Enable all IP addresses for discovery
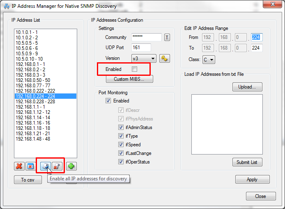Image resolution: width=285 pixels, height=209 pixels. coord(45,166)
